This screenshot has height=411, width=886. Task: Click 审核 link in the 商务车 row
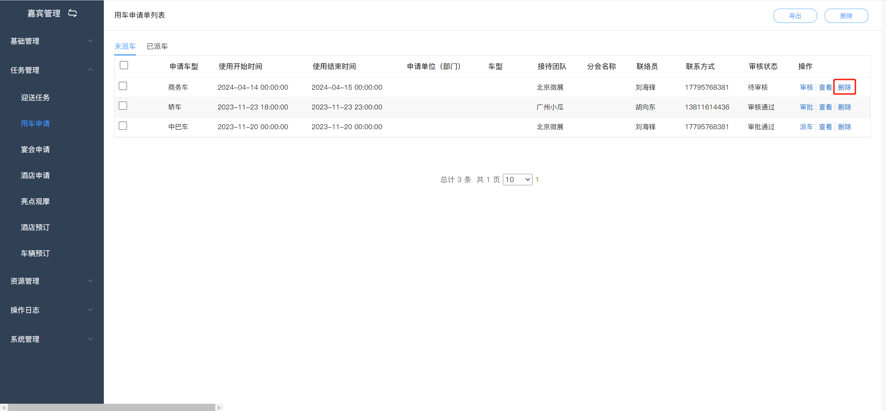[806, 87]
